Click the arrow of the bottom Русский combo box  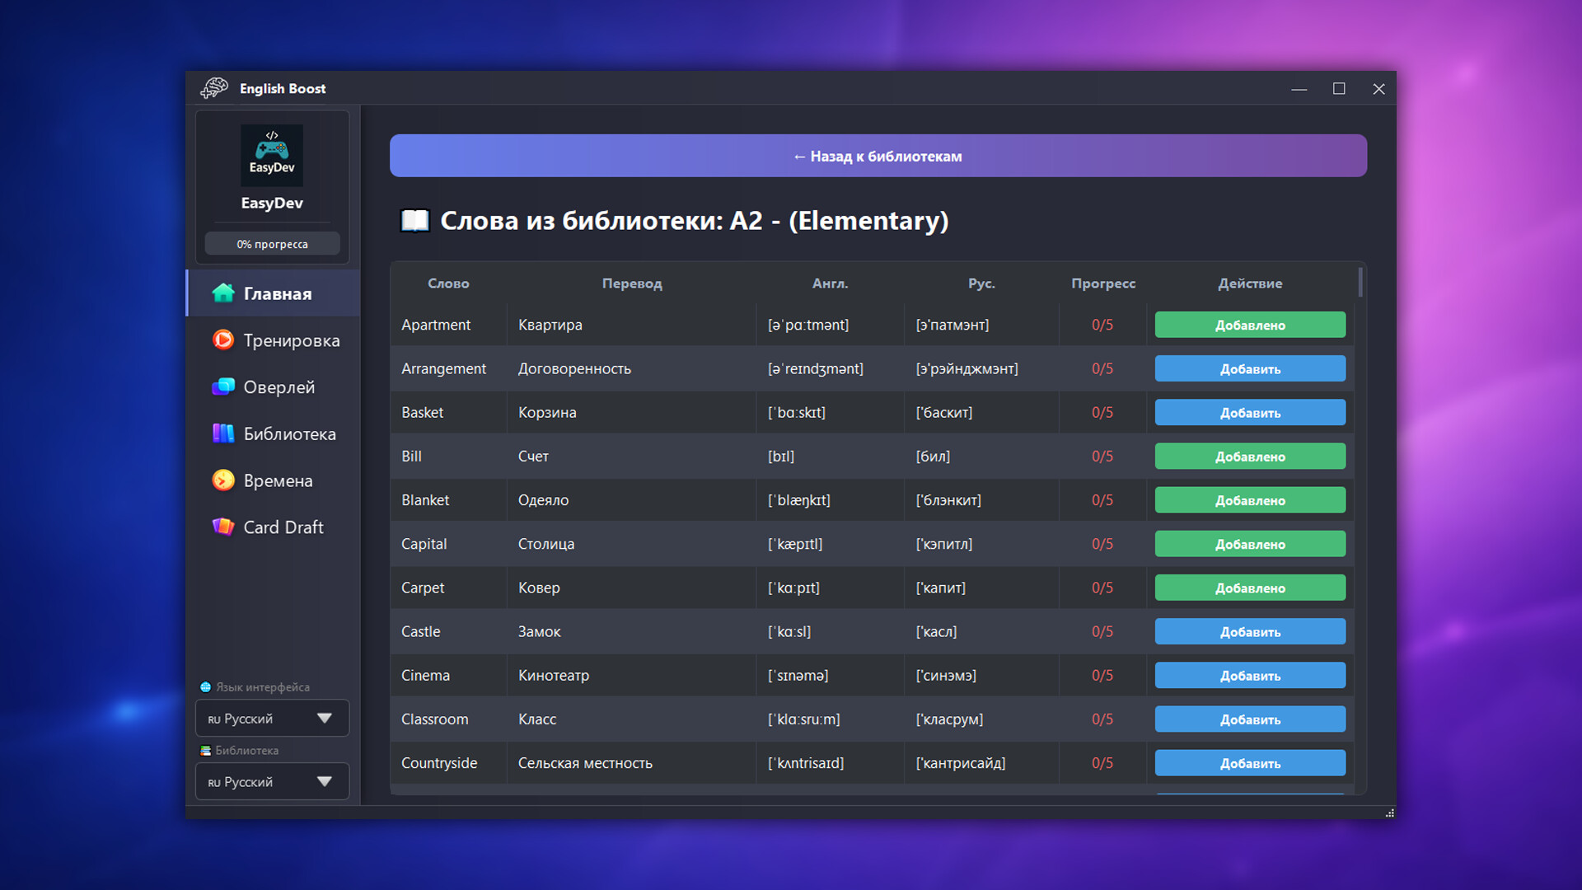tap(325, 782)
